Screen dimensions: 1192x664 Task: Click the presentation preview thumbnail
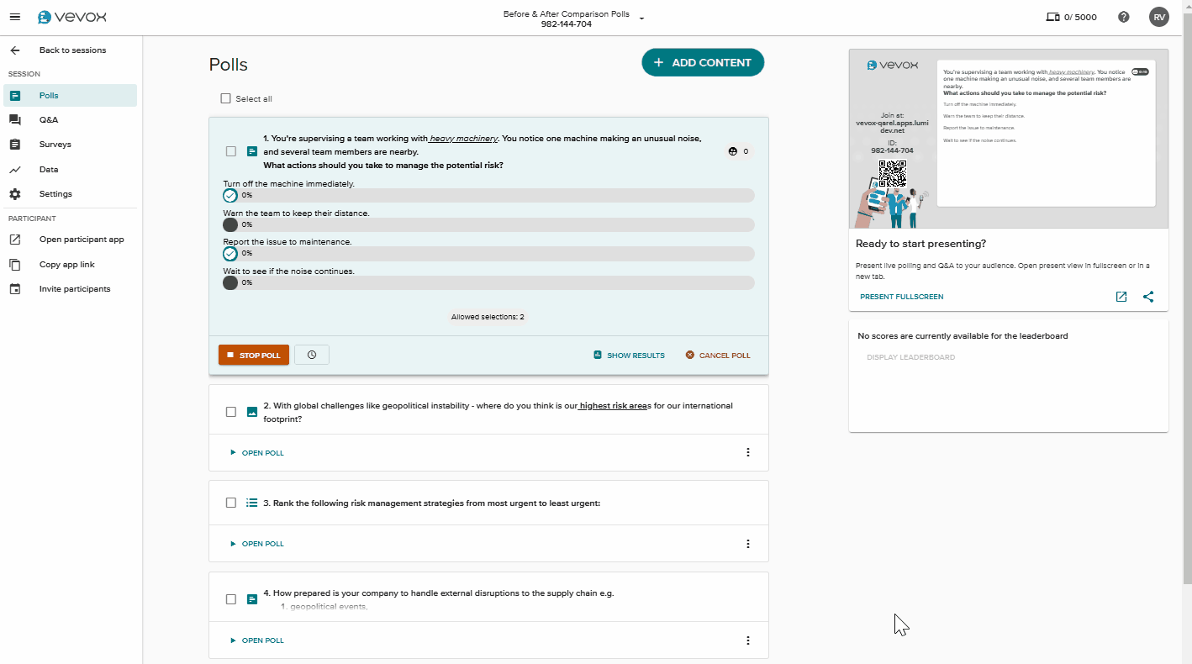[x=1008, y=139]
